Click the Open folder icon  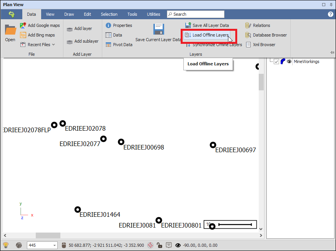[10, 30]
